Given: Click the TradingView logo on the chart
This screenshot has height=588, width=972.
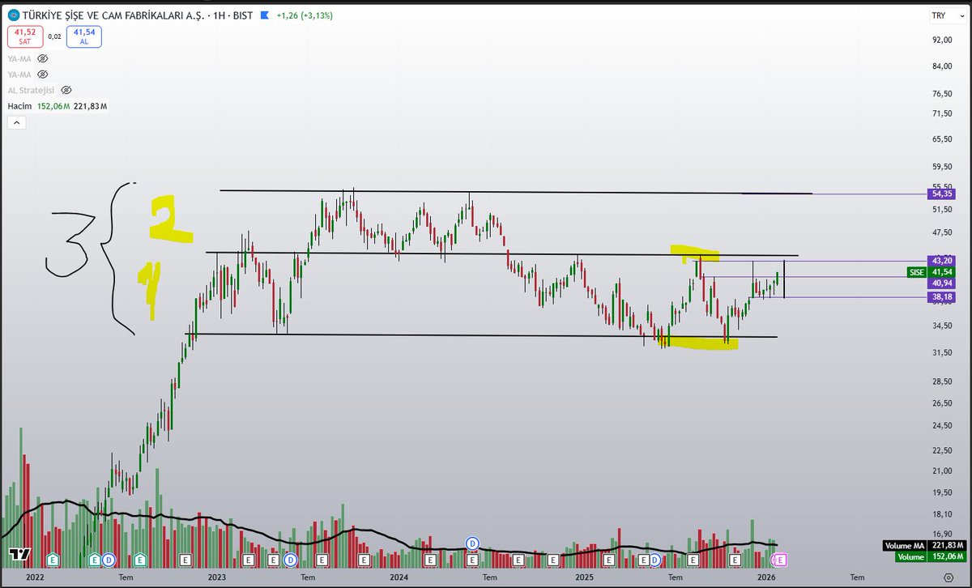Looking at the screenshot, I should pos(19,555).
